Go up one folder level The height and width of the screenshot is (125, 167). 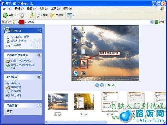32,15
